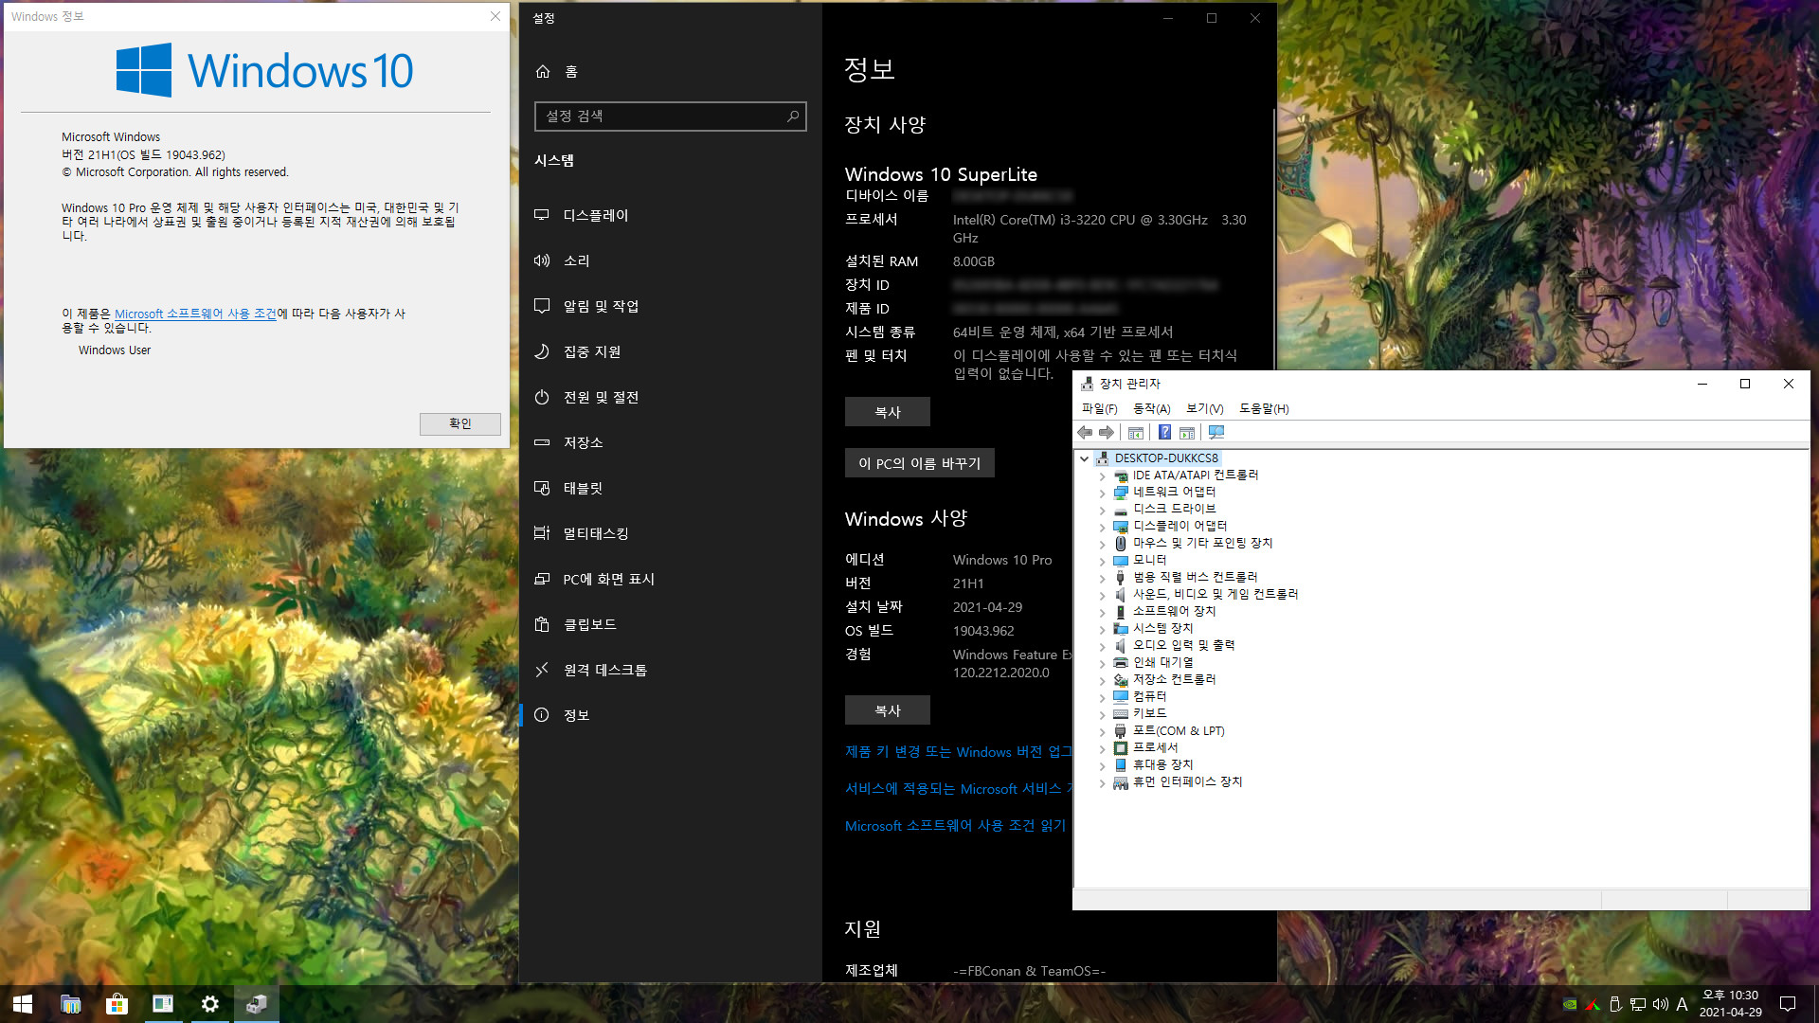Click the search magnifier in settings search box
The width and height of the screenshot is (1819, 1023).
793,116
